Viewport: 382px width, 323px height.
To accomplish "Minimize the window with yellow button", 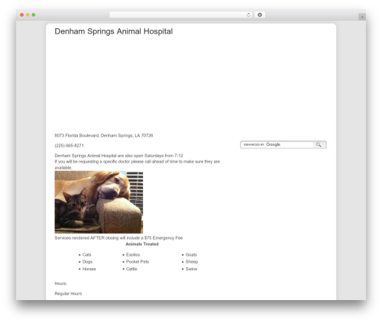I will tap(28, 15).
